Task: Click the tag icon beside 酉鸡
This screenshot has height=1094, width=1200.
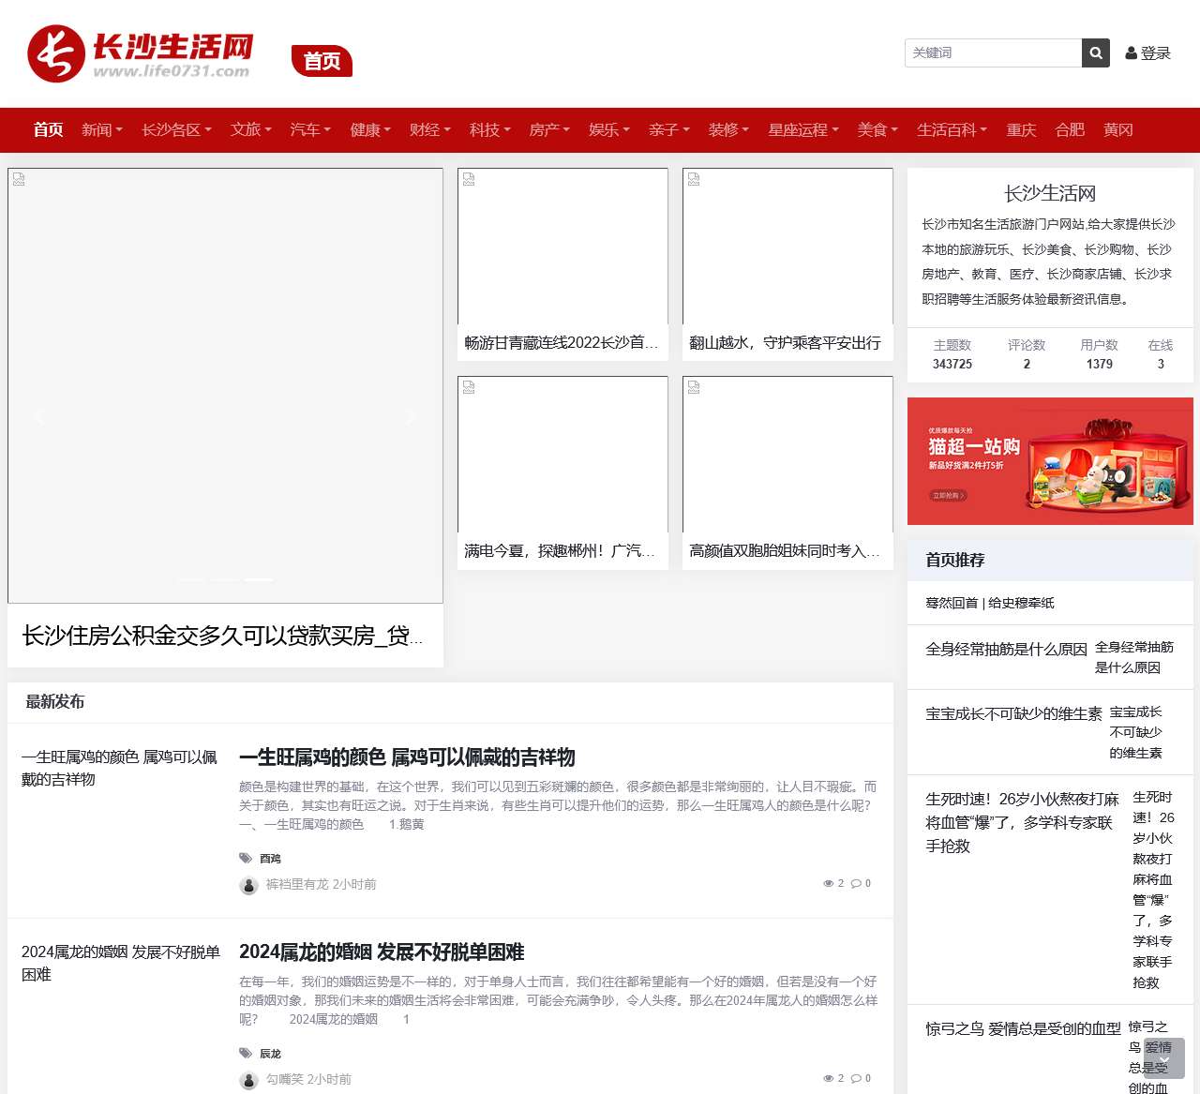Action: click(x=246, y=858)
